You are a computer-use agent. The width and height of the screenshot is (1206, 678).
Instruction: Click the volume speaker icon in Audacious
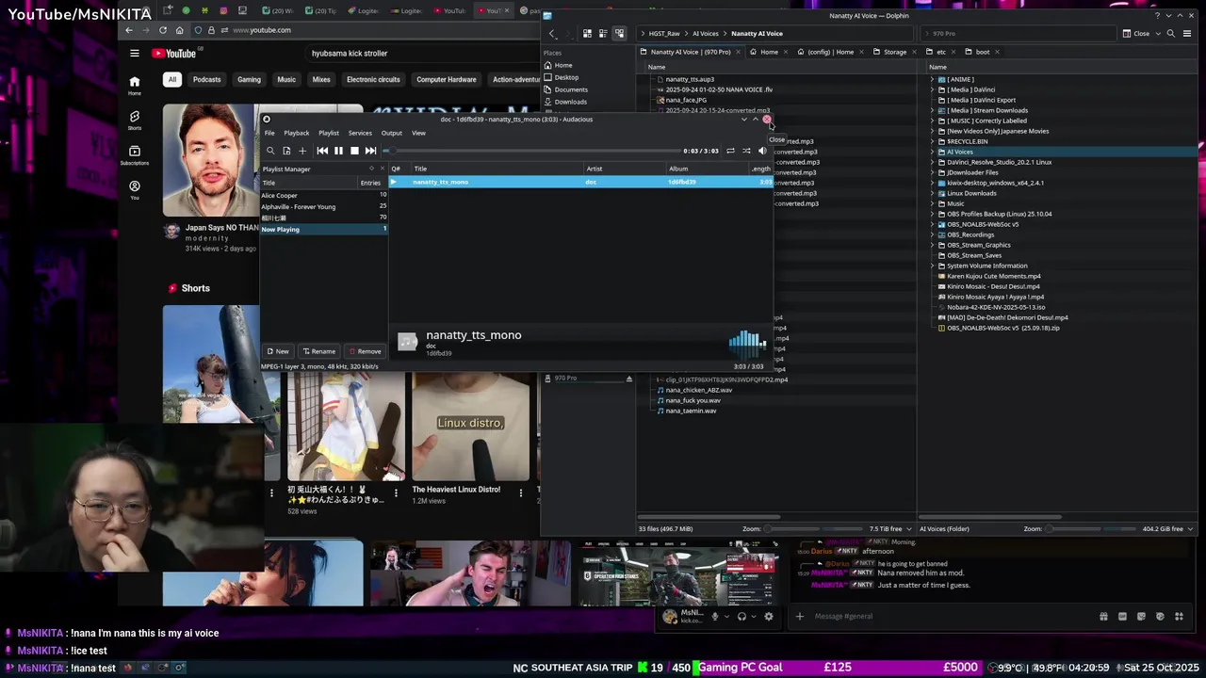[x=762, y=151]
